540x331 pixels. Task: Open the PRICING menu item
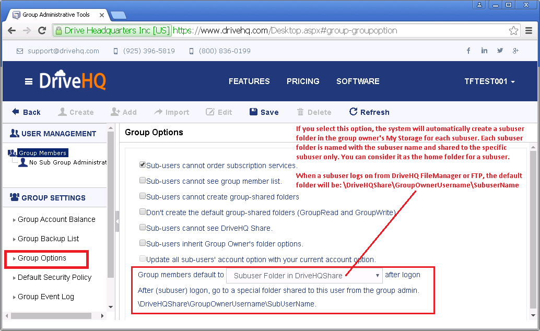pos(303,81)
